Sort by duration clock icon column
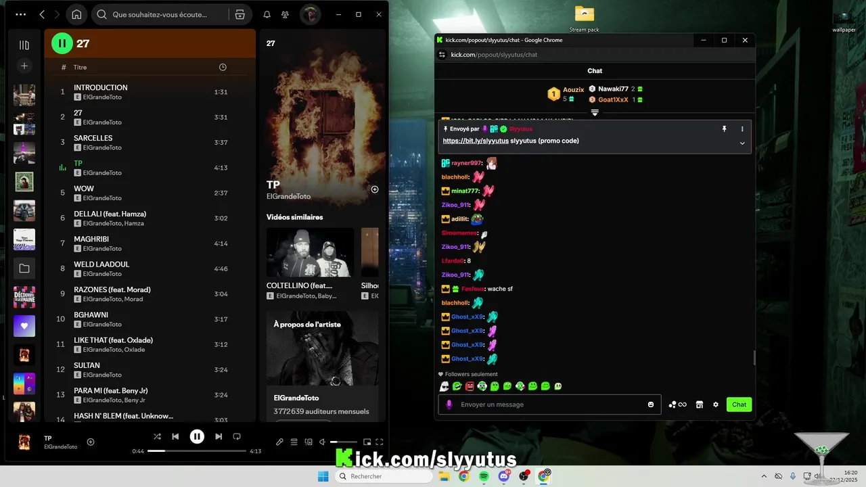The image size is (866, 487). pyautogui.click(x=223, y=67)
